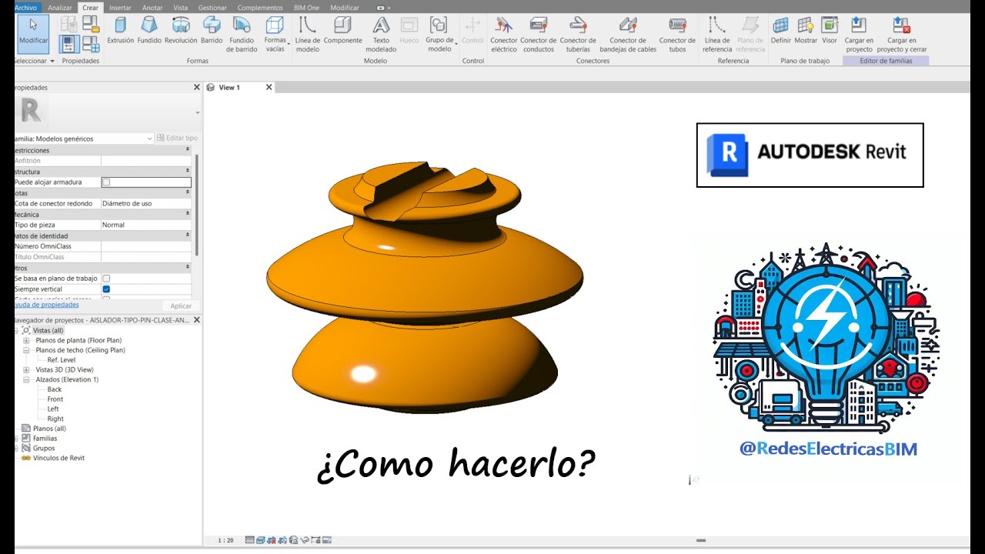The width and height of the screenshot is (985, 554).
Task: Click the detail level icon in view bar
Action: 250,540
